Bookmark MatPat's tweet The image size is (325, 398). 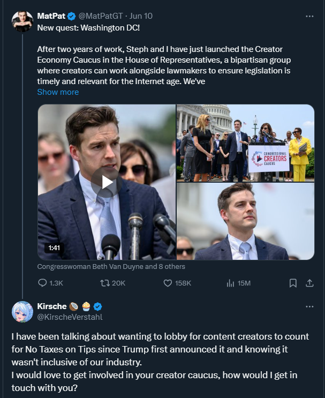coord(293,283)
